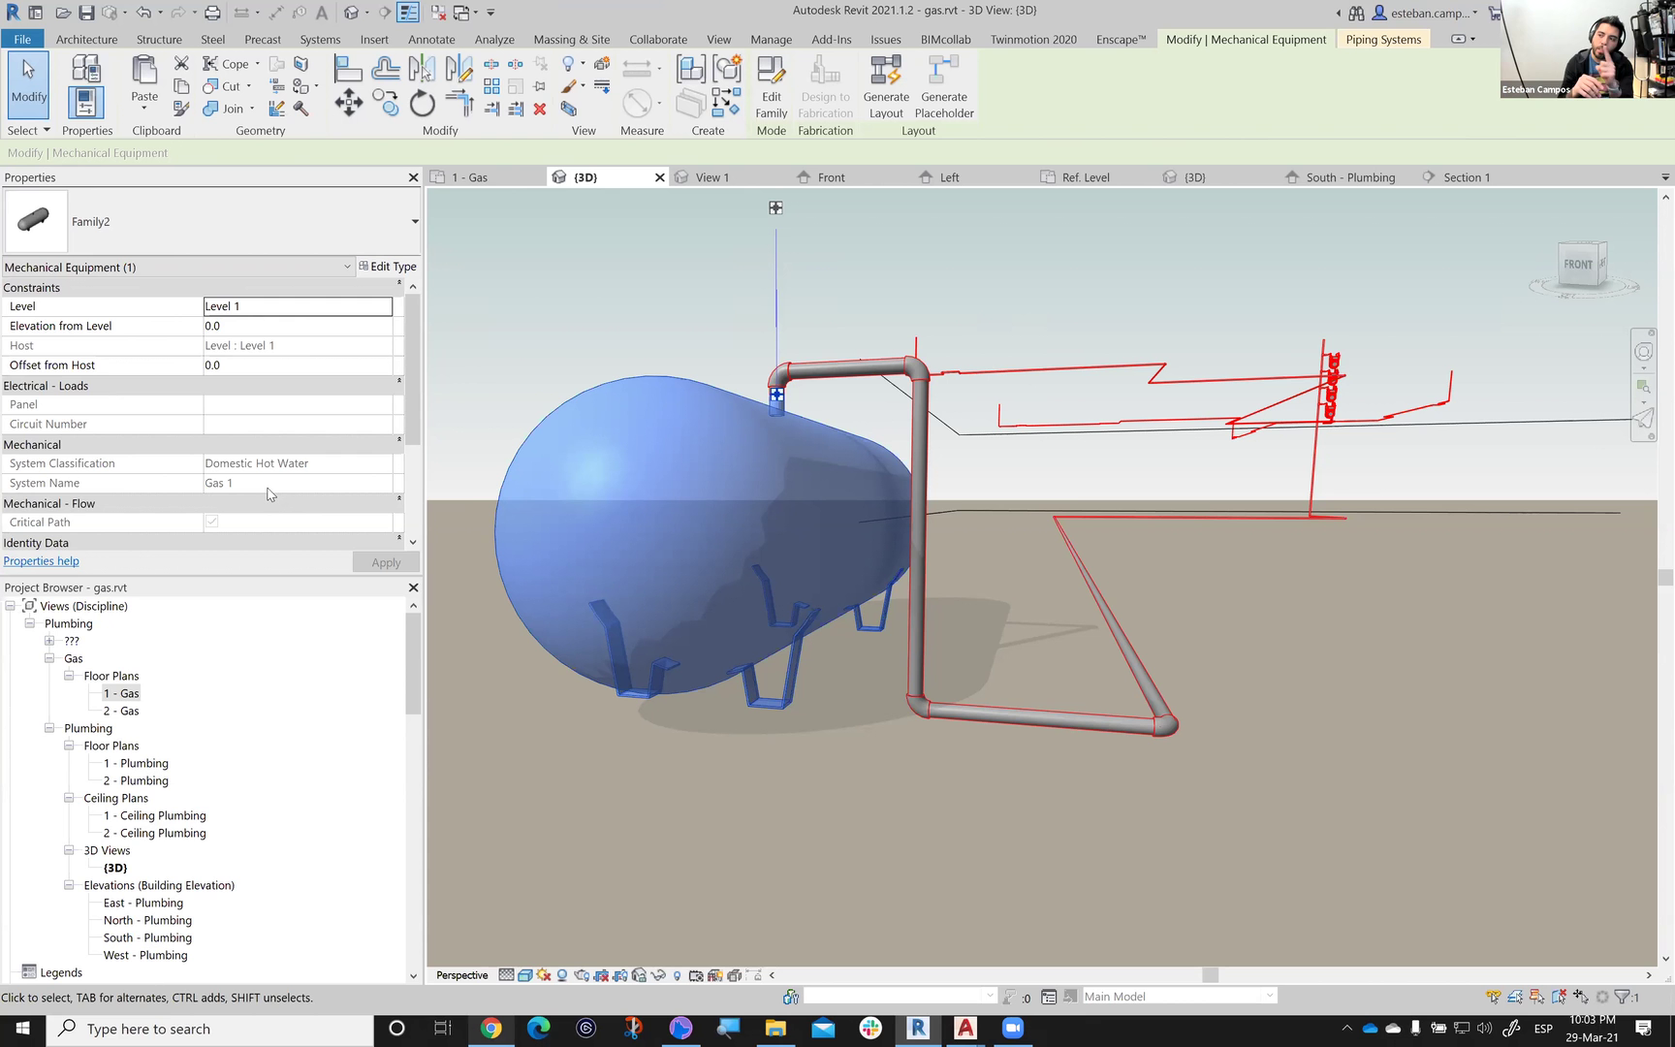This screenshot has width=1675, height=1047.
Task: Click the red Delete icon
Action: point(540,110)
